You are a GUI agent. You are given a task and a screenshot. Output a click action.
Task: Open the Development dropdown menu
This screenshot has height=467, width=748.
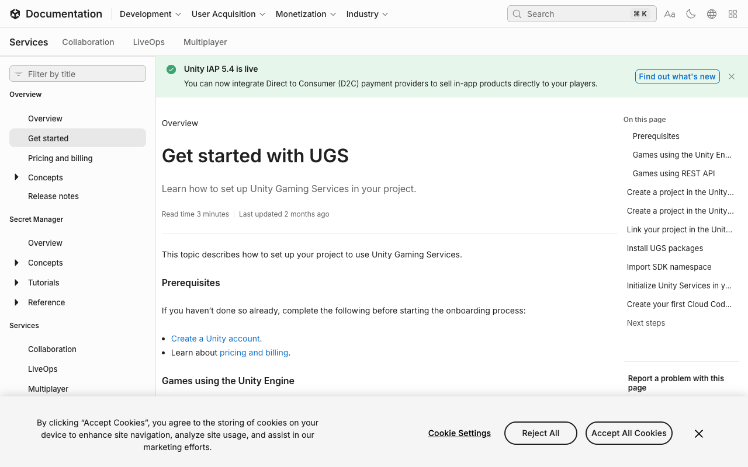151,14
